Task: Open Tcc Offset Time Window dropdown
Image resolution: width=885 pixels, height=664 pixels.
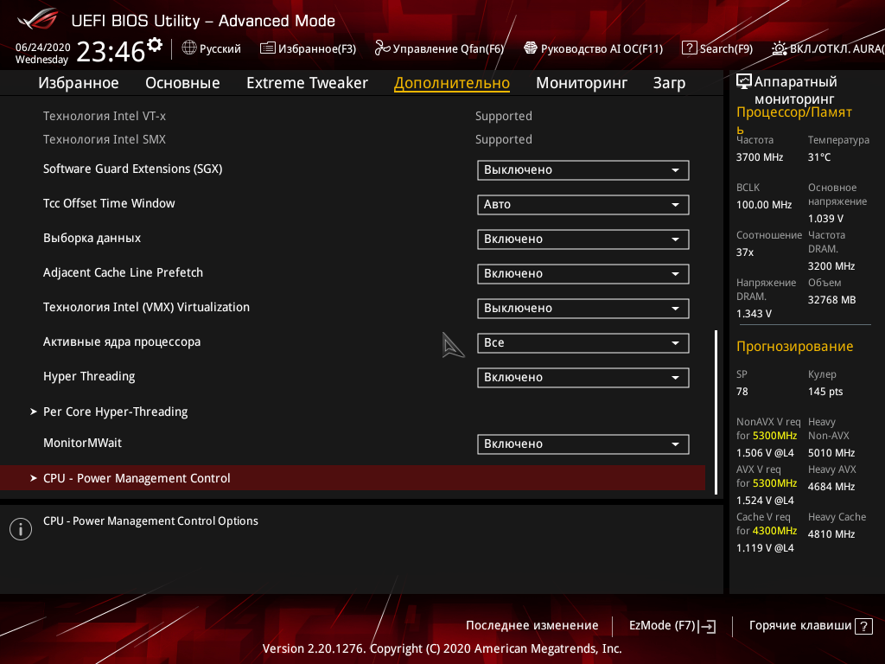Action: (x=583, y=204)
